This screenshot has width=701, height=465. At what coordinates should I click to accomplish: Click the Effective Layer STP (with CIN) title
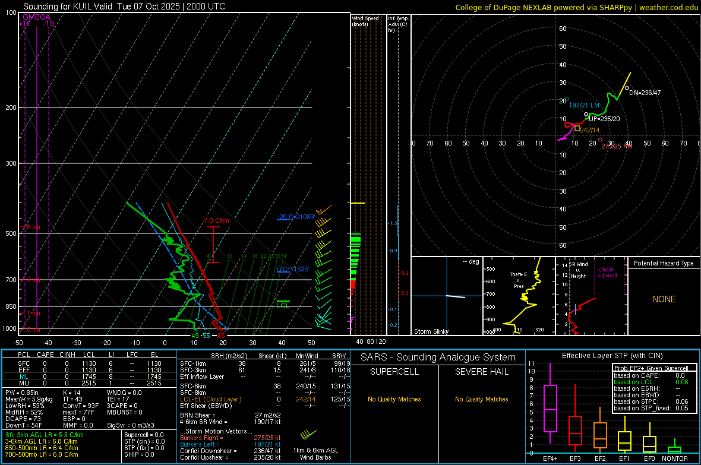[612, 356]
